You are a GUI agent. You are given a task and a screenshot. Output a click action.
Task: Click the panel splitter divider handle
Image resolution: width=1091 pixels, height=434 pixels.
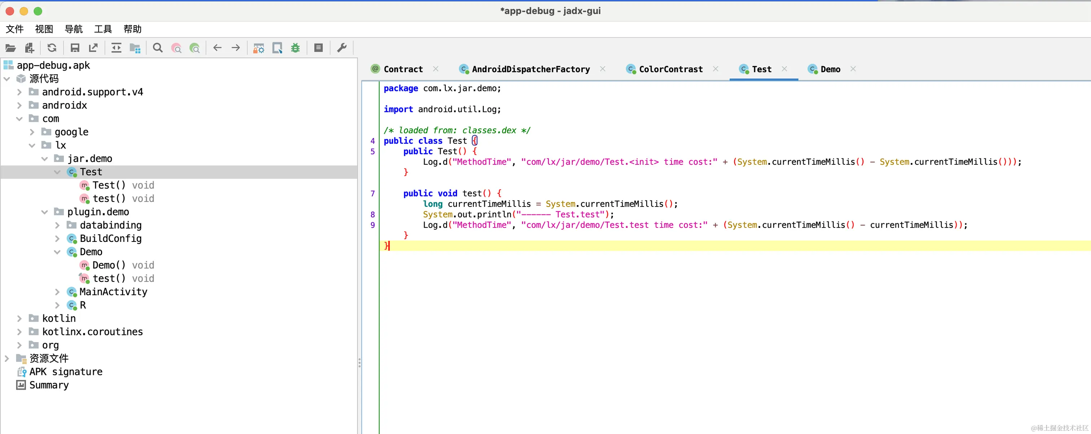tap(359, 363)
